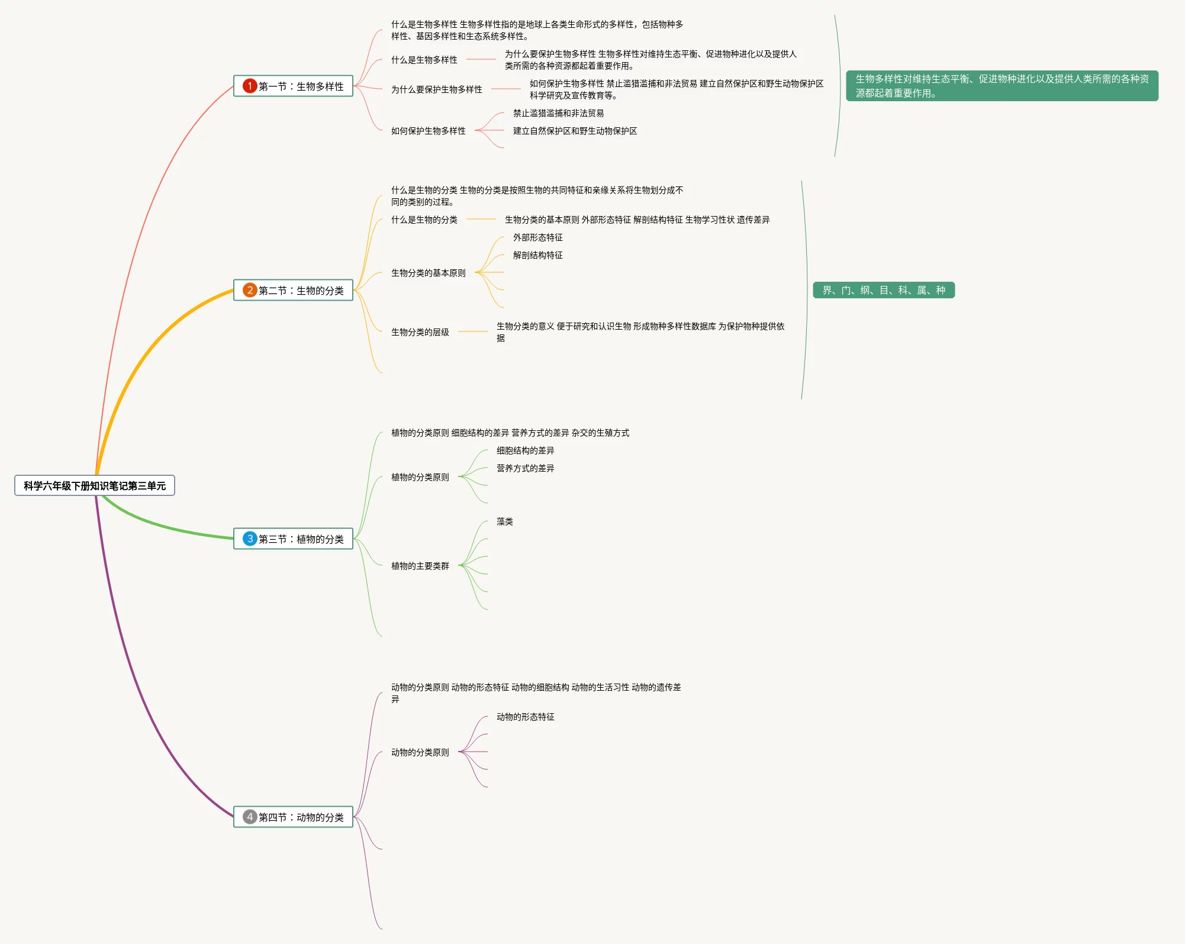Select the leaf 外部形态特征
This screenshot has height=944, width=1185.
coord(537,237)
